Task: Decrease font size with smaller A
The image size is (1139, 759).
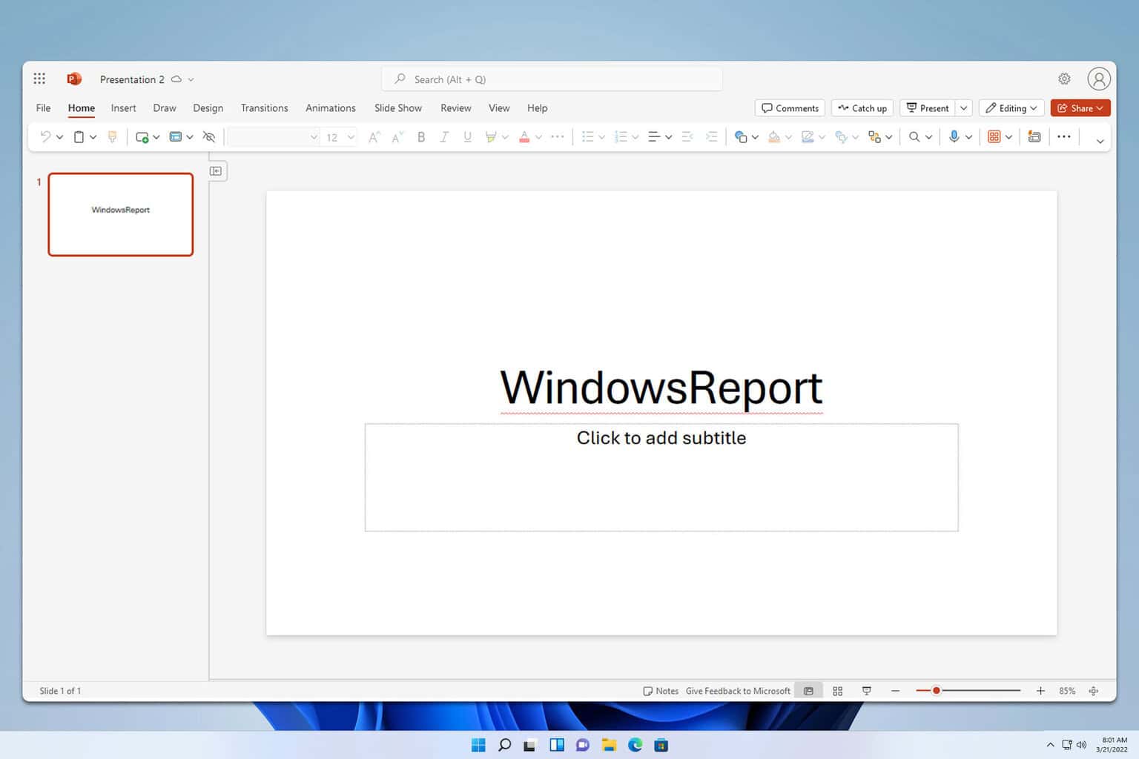Action: (397, 136)
